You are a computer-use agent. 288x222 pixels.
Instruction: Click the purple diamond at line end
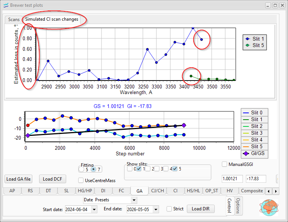pos(184,125)
